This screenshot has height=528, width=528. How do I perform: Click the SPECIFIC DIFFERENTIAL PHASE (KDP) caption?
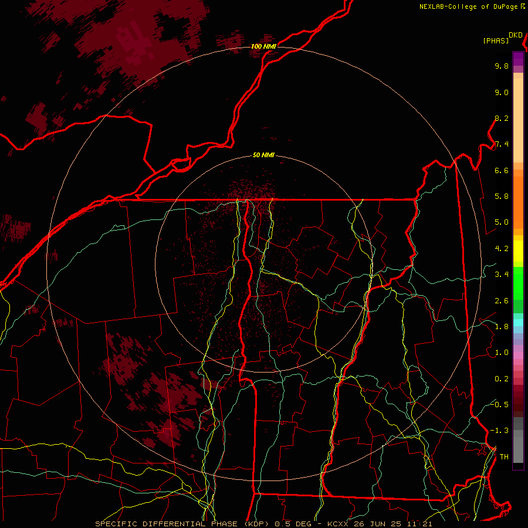[x=183, y=524]
